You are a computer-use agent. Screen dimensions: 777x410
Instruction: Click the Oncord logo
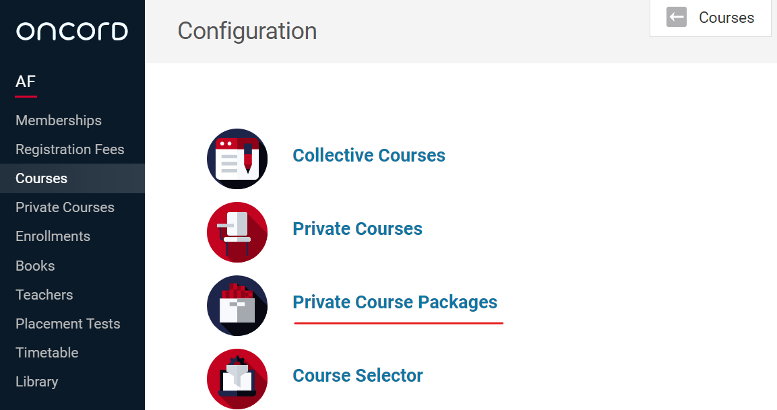tap(72, 31)
